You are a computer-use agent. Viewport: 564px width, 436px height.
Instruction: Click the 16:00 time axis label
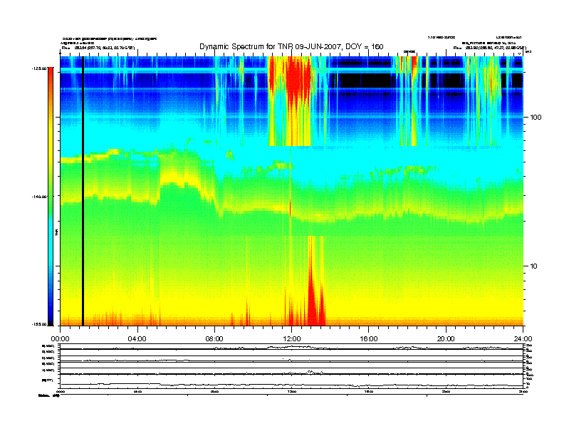tap(369, 339)
